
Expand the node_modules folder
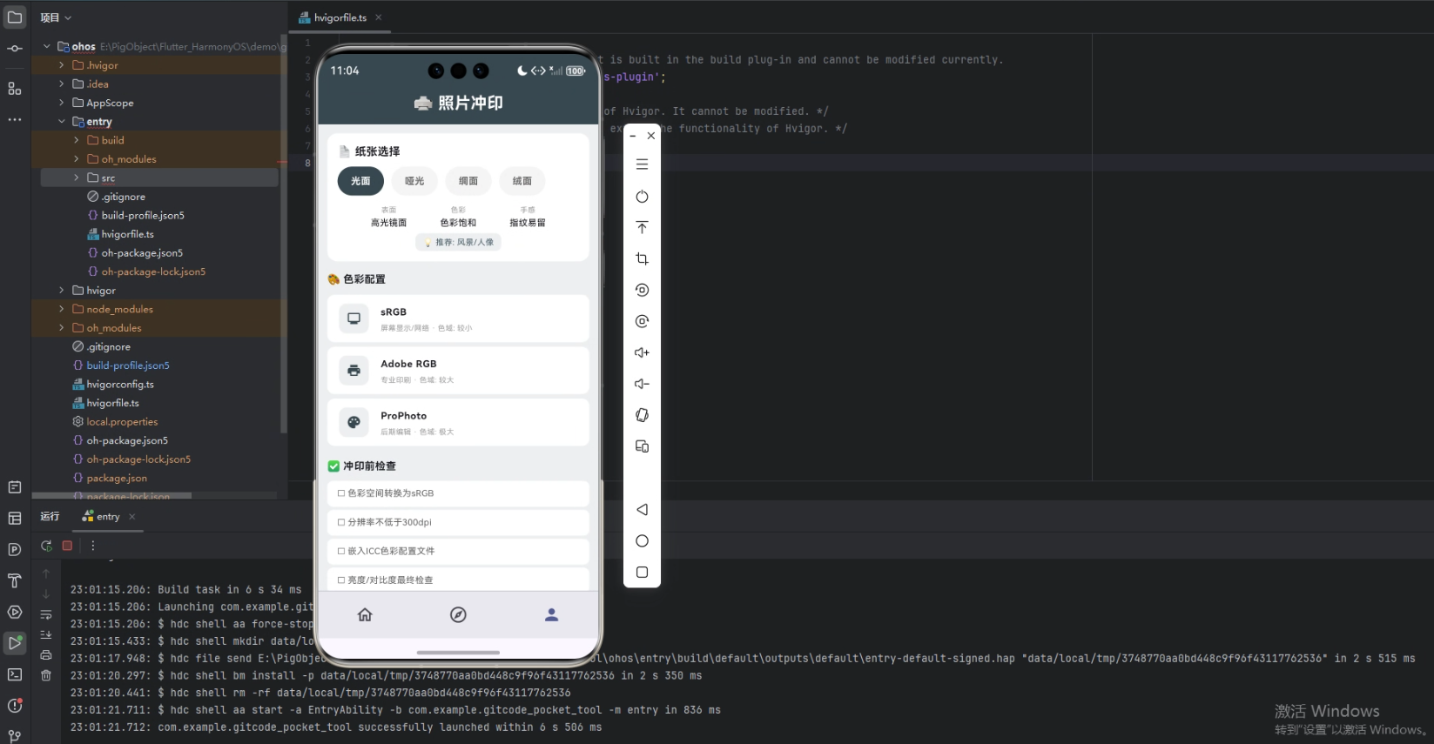pos(62,309)
